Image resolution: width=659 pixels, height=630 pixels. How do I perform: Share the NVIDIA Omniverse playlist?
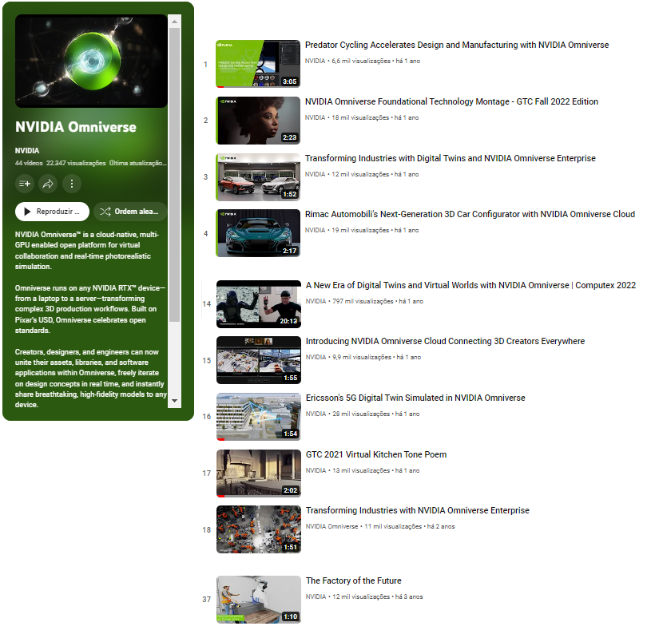[x=47, y=183]
